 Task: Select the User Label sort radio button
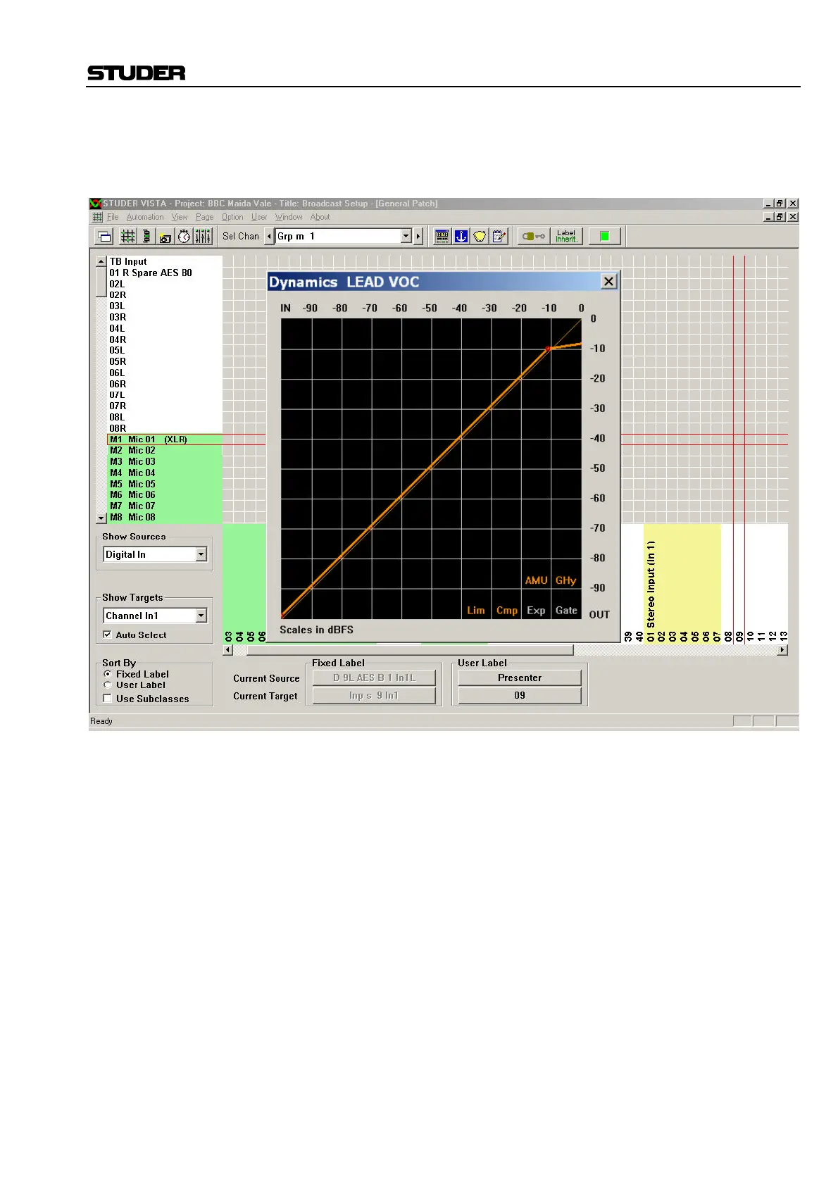(x=108, y=685)
